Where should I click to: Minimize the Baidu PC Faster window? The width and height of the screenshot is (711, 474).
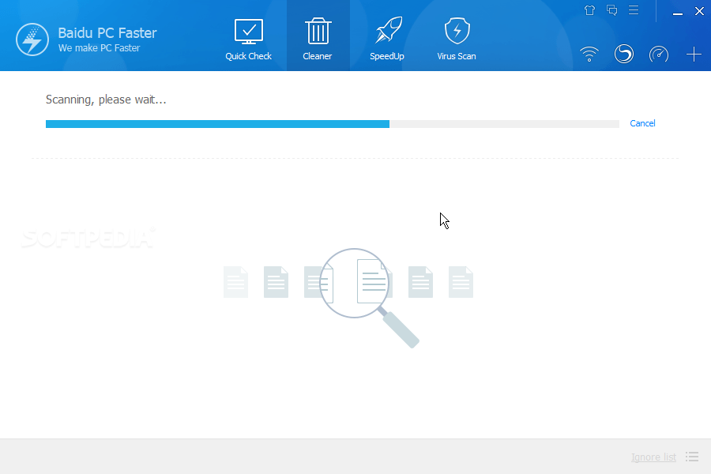(678, 14)
